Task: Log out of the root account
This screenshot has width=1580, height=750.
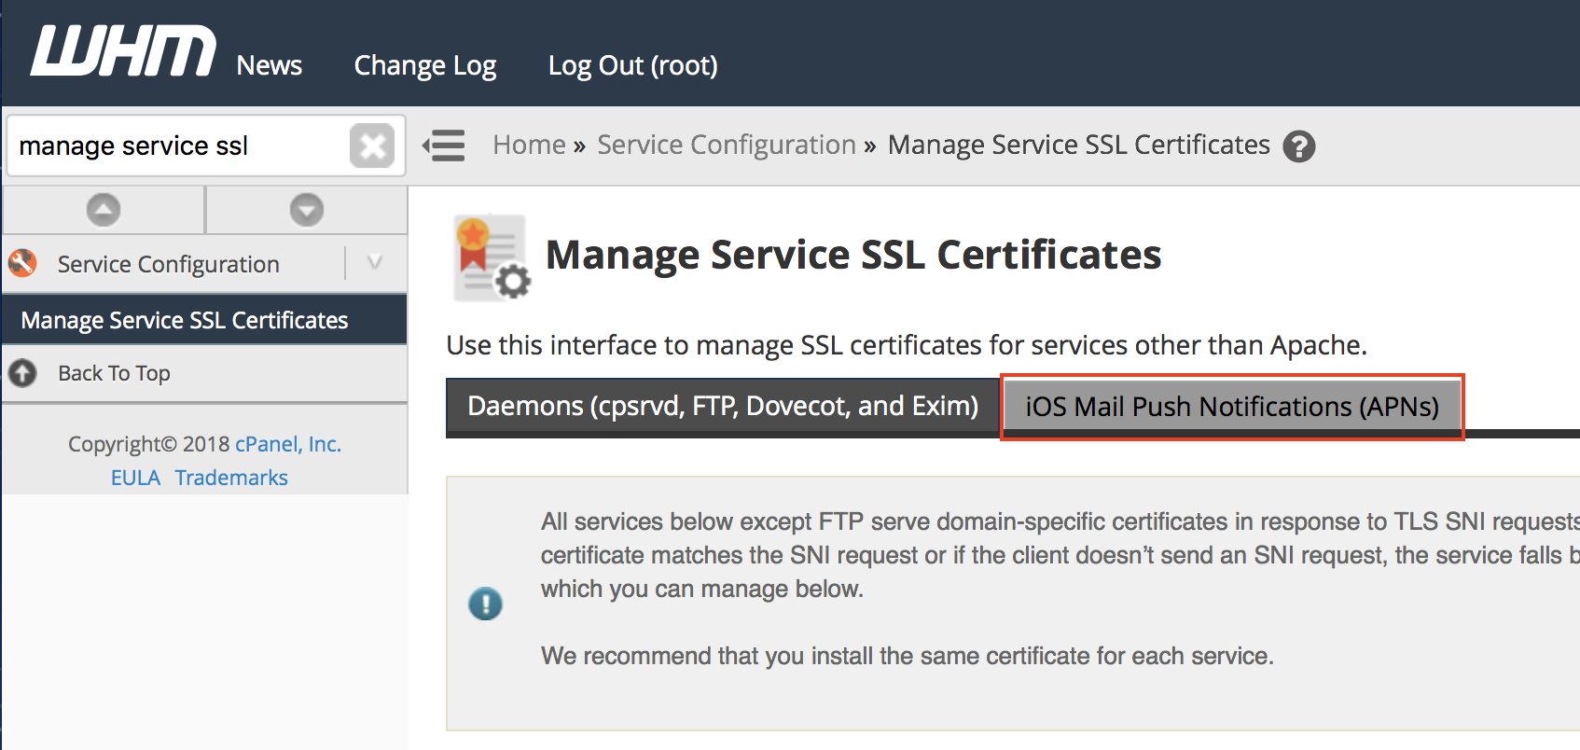Action: point(632,65)
